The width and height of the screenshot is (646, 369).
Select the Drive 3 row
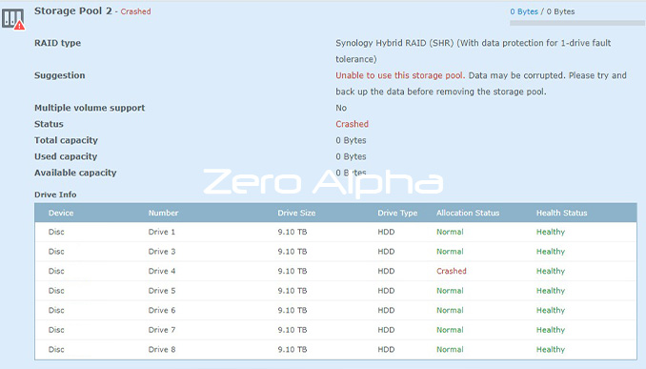pyautogui.click(x=335, y=252)
